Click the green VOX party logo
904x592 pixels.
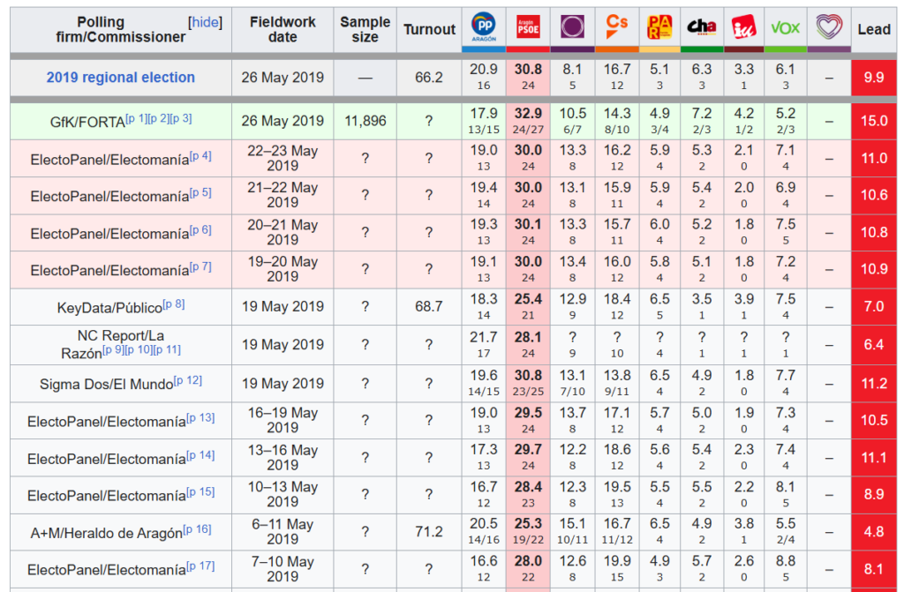coord(785,28)
